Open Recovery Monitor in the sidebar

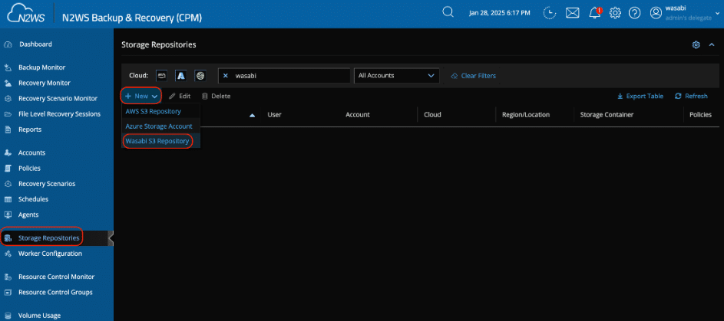tap(45, 83)
